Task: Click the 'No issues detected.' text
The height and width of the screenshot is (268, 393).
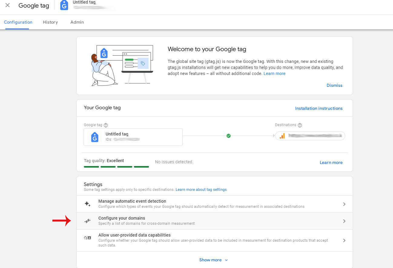Action: pyautogui.click(x=174, y=162)
